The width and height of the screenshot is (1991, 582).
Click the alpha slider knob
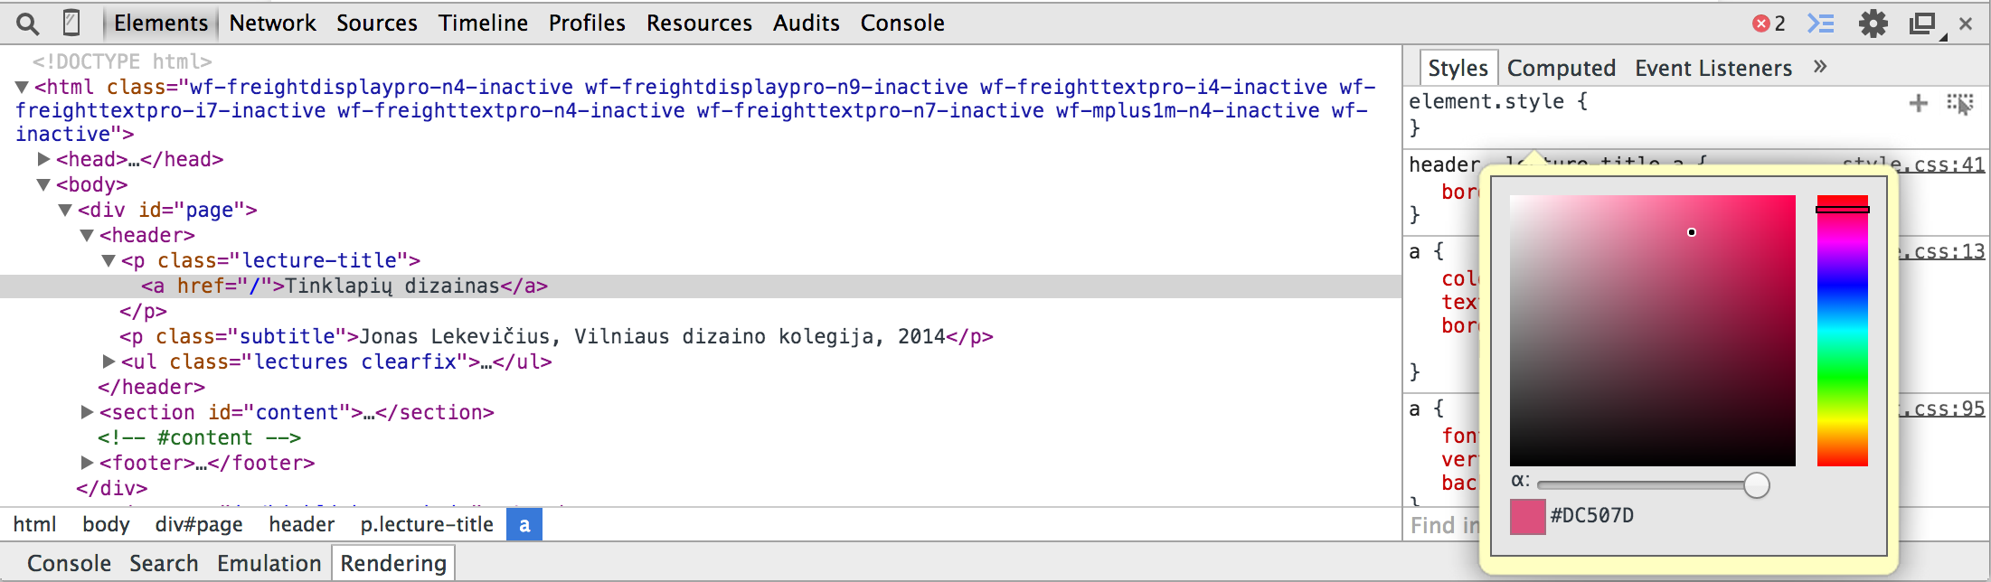click(x=1756, y=485)
